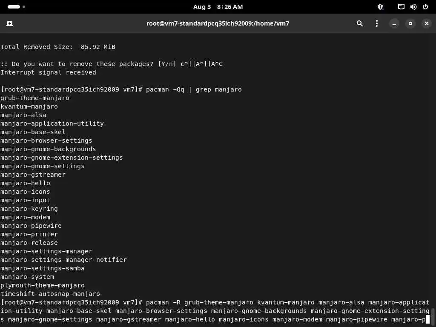Click manjaro-pipewire in the list
Screen dimensions: 436x327
pos(31,226)
